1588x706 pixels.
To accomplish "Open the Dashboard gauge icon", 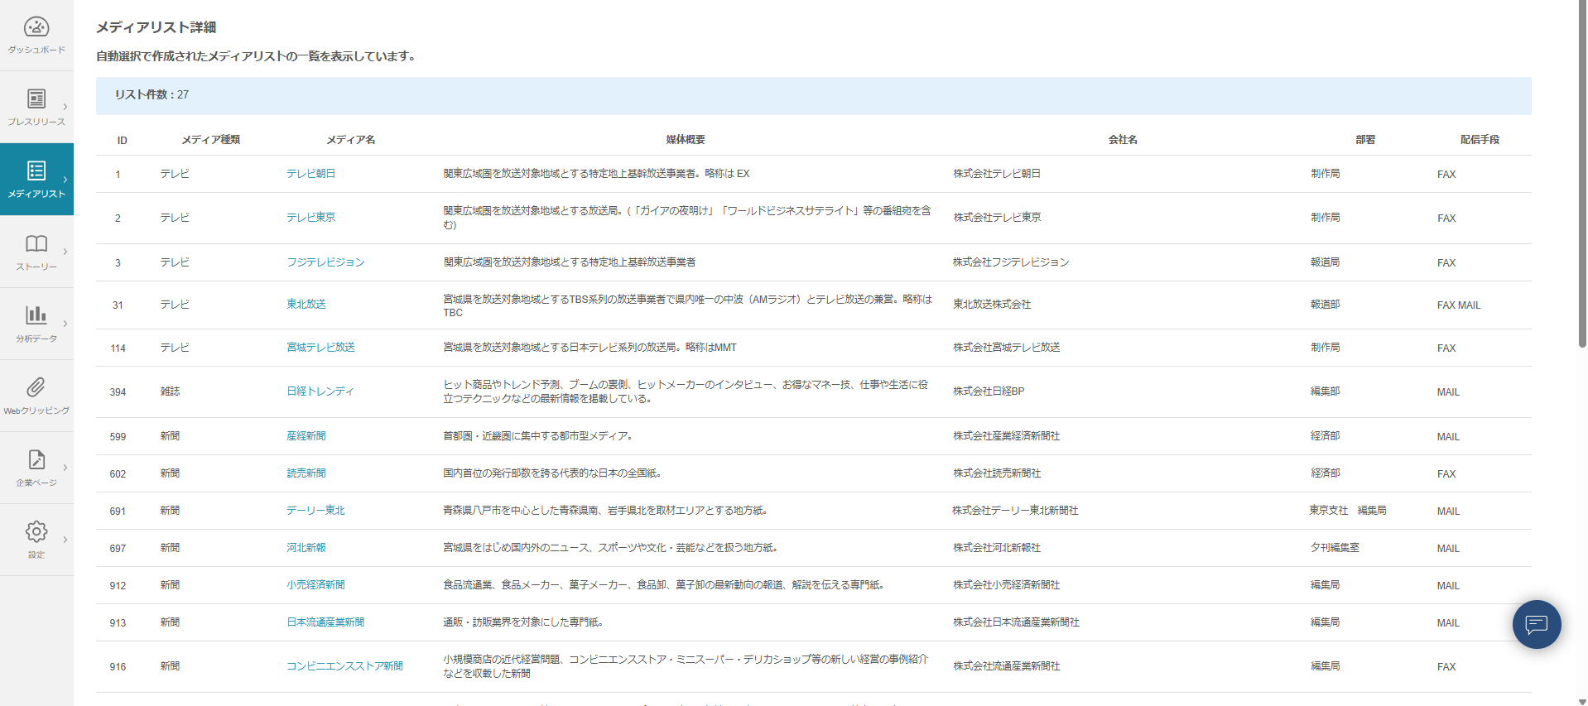I will (36, 27).
